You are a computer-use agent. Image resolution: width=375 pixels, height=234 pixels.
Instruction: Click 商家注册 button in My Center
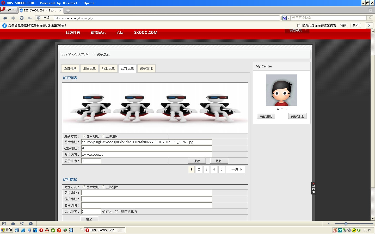(266, 116)
